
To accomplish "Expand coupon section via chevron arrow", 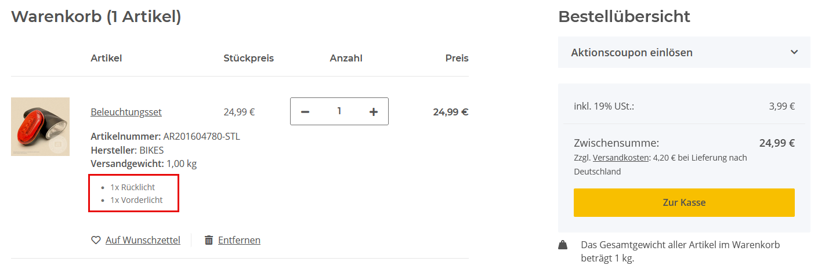I will tap(794, 52).
